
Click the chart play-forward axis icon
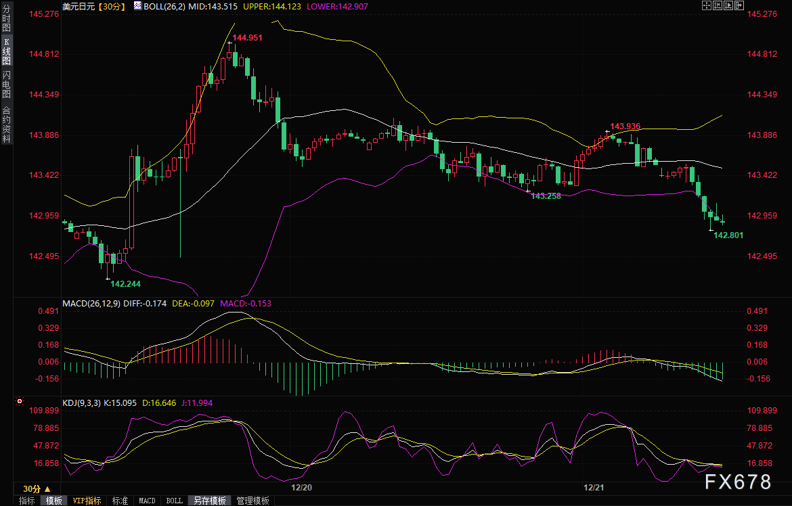click(728, 5)
